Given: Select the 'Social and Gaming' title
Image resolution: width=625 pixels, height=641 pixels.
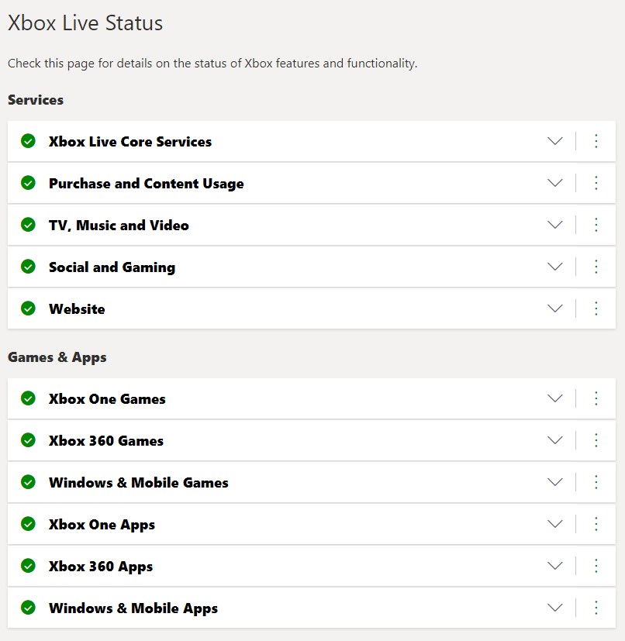Looking at the screenshot, I should pyautogui.click(x=112, y=267).
